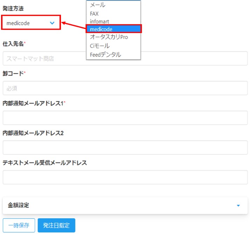
Task: Focus the テキストメール受信メールアドレス field
Action: [125, 177]
